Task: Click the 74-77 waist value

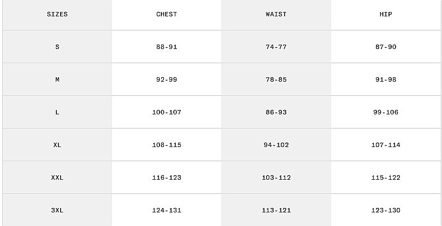Action: point(276,47)
